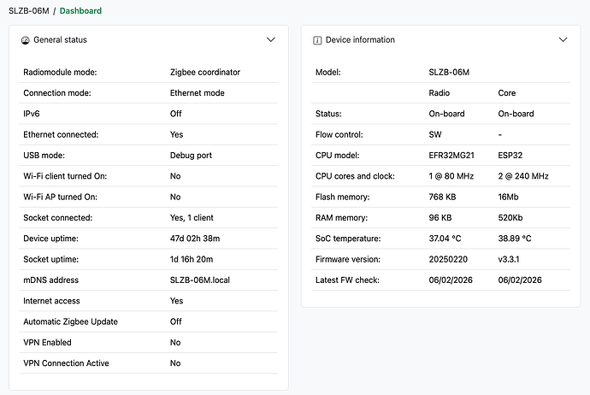Click the Automatic Zigbee Update label
The image size is (590, 395).
[70, 321]
